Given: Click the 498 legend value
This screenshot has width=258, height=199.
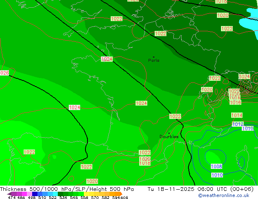Looking at the screenshot, I should (32, 197).
